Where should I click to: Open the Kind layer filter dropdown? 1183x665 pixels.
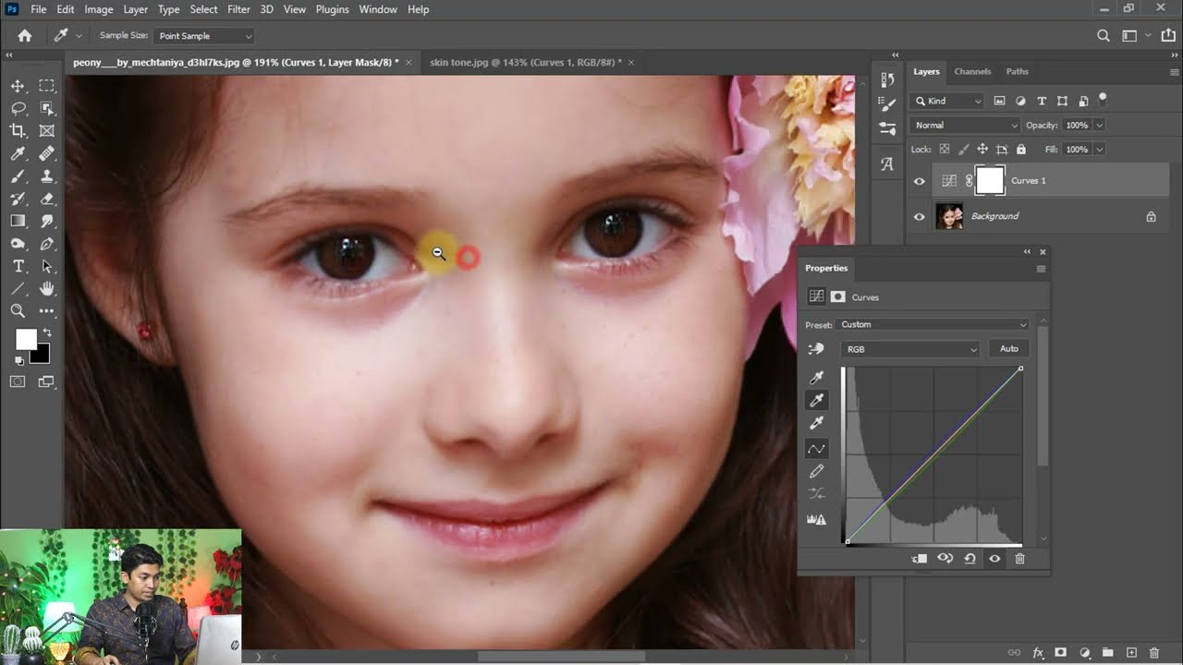coord(947,101)
